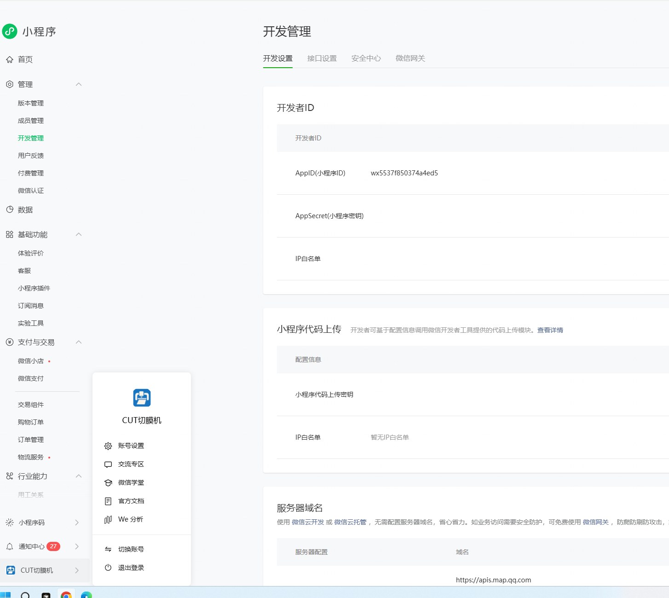Screen dimensions: 669x598
Task: Open 微信认证 in the sidebar
Action: (x=31, y=191)
